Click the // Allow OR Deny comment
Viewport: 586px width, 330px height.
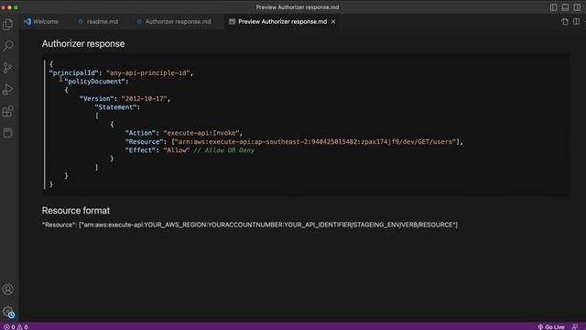[223, 150]
